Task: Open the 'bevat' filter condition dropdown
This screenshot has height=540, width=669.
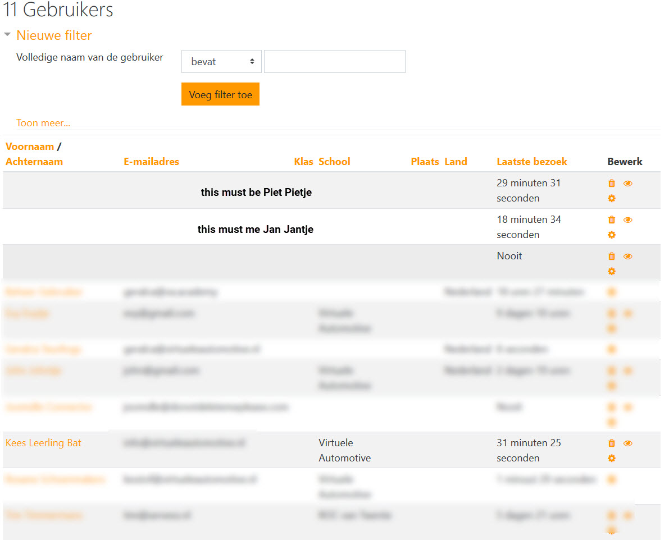Action: pyautogui.click(x=221, y=62)
